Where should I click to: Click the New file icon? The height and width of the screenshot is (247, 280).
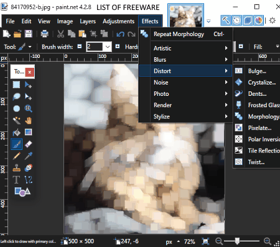tap(7, 34)
